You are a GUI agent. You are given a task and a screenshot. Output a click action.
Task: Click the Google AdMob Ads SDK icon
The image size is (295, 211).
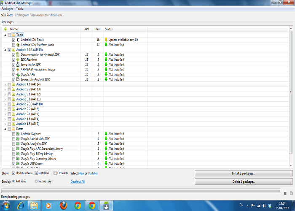[18, 139]
